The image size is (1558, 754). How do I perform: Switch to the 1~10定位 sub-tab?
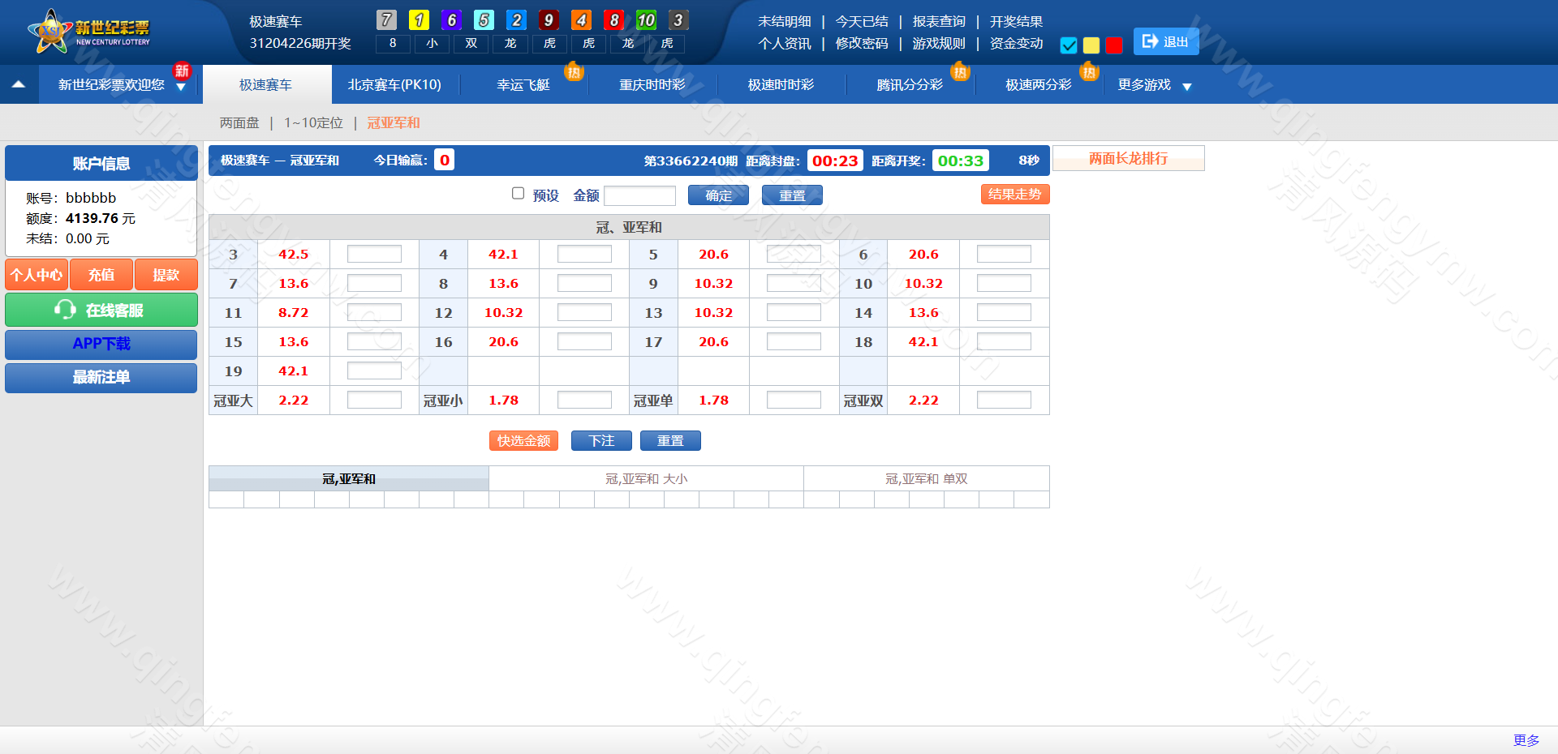[x=313, y=123]
